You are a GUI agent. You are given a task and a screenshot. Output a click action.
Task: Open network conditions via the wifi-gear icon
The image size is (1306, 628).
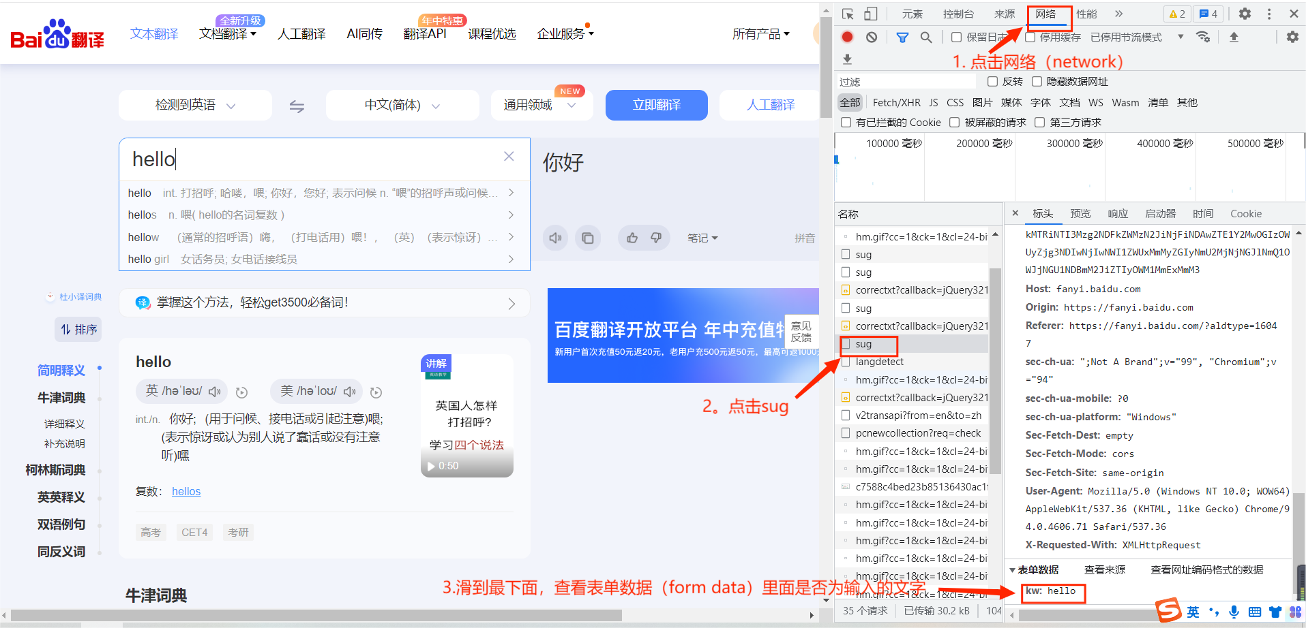pos(1203,37)
